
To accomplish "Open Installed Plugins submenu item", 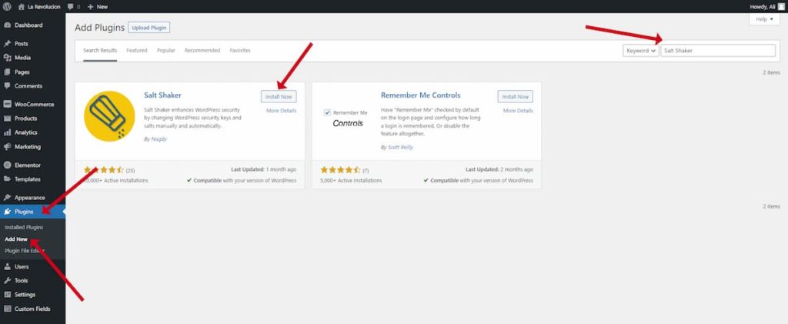I will click(24, 227).
